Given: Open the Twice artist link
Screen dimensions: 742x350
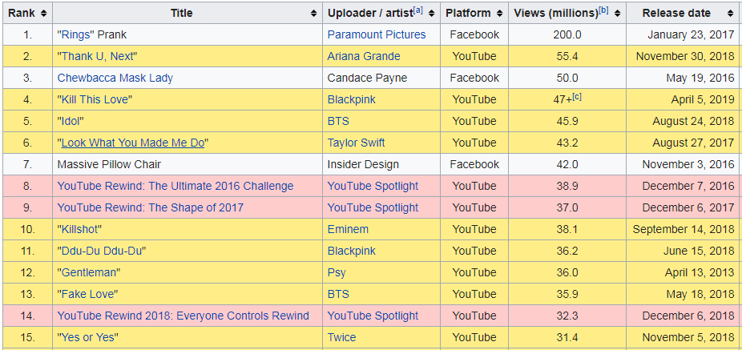Looking at the screenshot, I should [341, 338].
